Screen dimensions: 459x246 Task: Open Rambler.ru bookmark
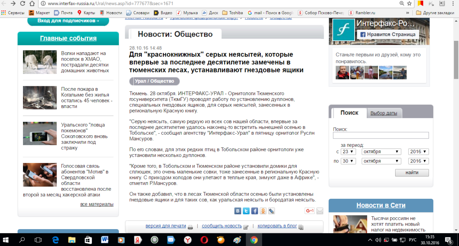[x=362, y=13]
